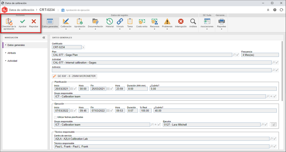Click the refresh icon in header
Viewport: 286px width, 152px height.
tap(281, 10)
